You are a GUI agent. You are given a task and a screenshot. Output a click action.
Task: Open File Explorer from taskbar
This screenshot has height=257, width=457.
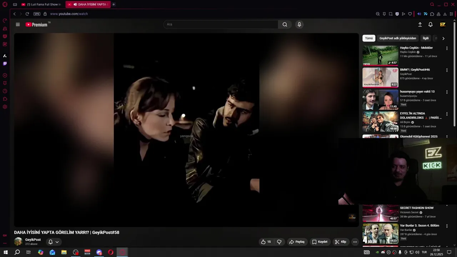point(64,252)
